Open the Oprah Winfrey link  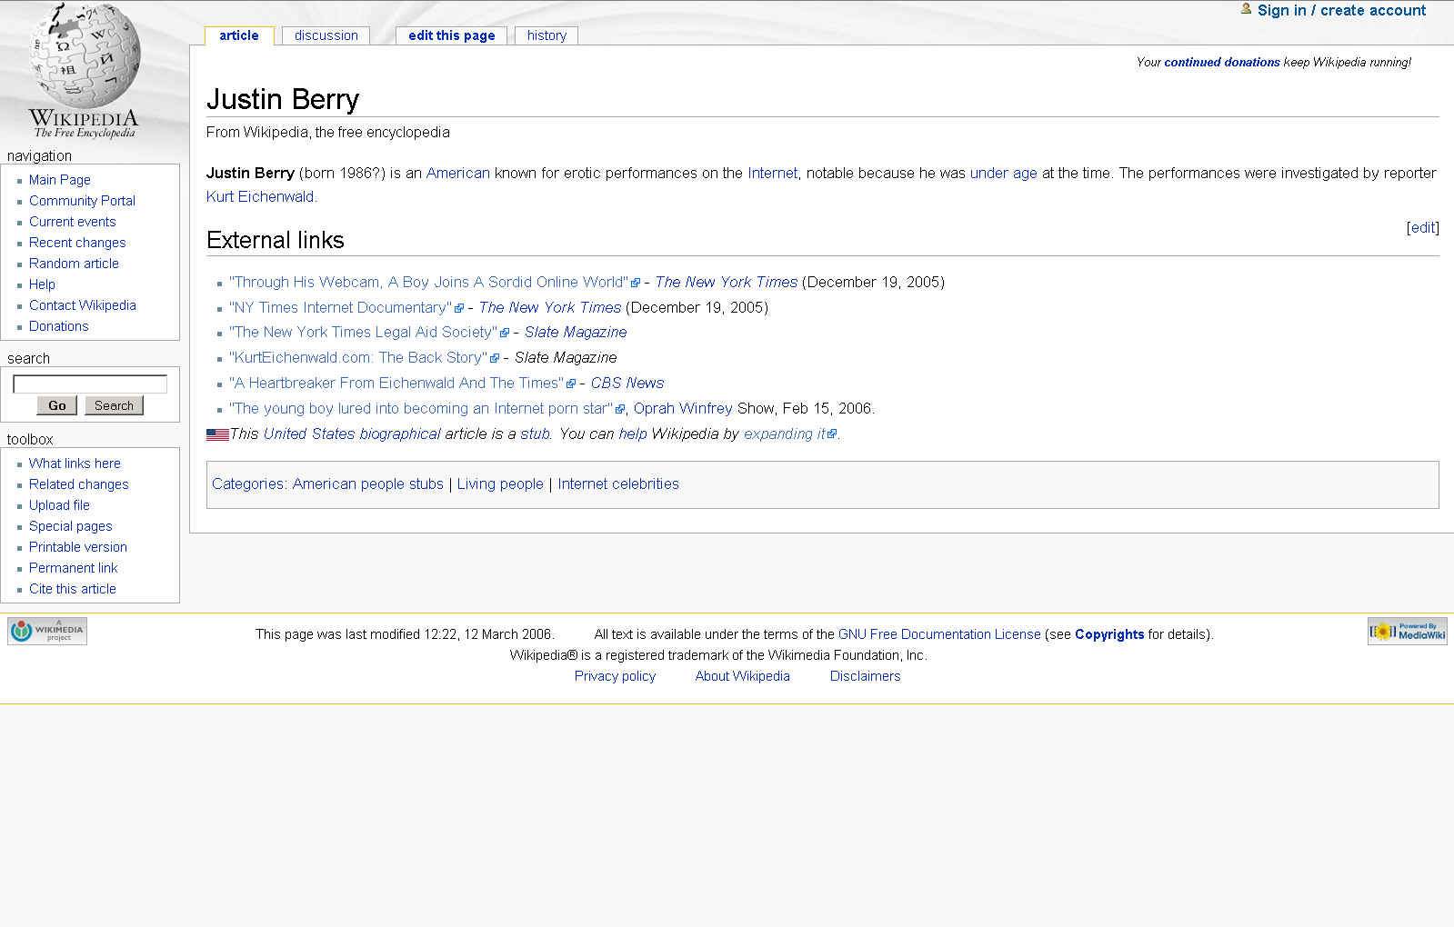pos(683,408)
